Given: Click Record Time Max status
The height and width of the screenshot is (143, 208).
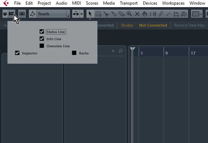Looking at the screenshot, I should [x=190, y=25].
